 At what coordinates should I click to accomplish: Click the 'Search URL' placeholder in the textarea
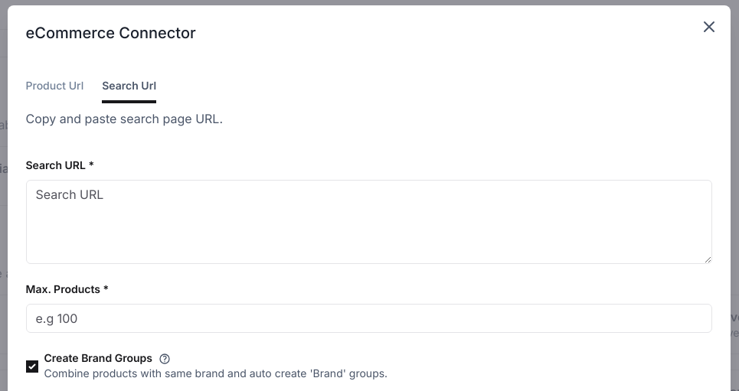(70, 195)
